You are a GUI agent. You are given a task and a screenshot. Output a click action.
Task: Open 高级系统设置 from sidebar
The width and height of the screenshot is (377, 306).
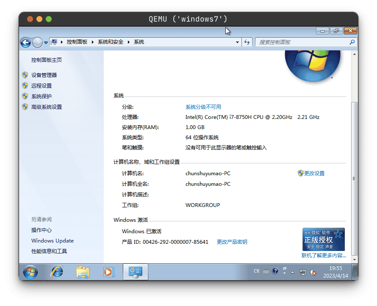pyautogui.click(x=47, y=107)
